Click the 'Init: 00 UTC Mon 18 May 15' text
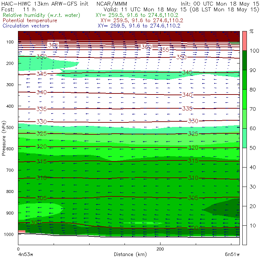 [x=220, y=4]
